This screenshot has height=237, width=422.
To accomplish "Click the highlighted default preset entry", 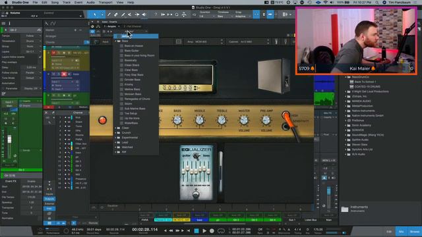I will [136, 36].
